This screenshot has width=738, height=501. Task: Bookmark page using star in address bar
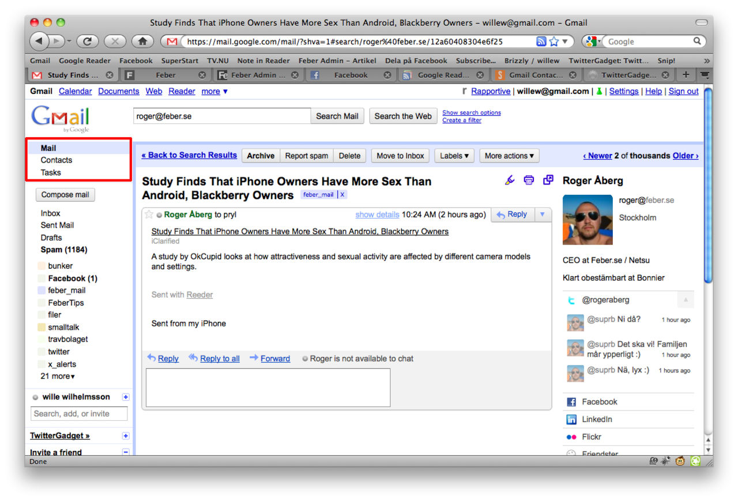(x=554, y=42)
